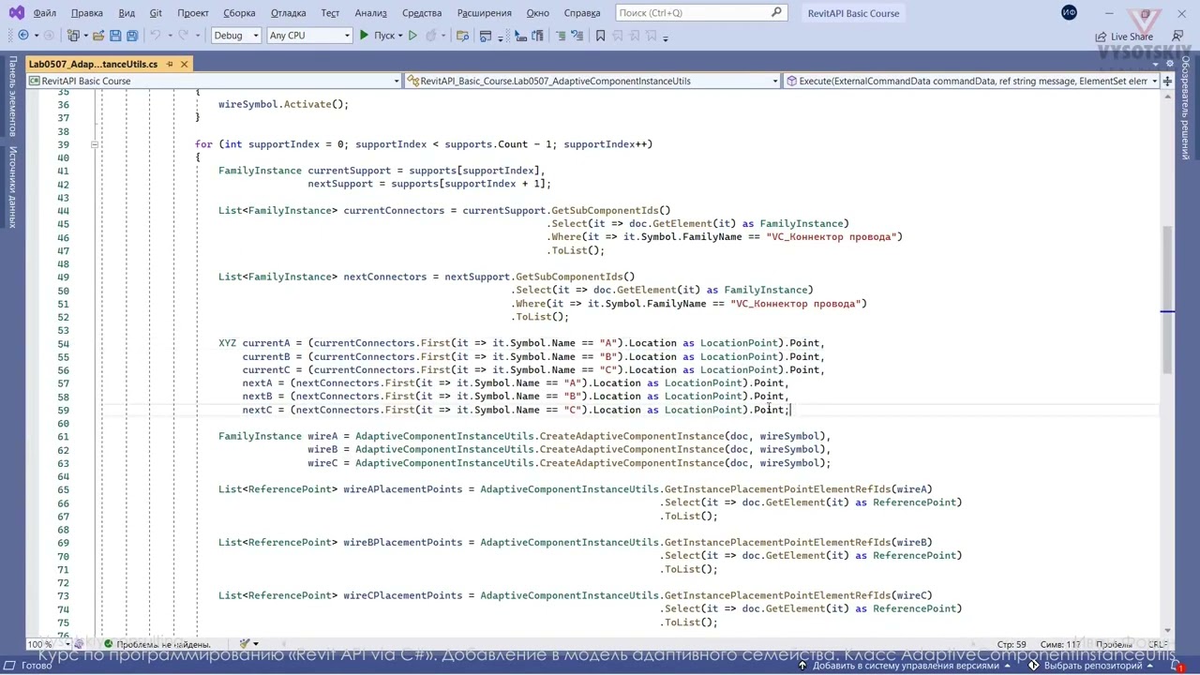Click the Пробелы indentation indicator
The width and height of the screenshot is (1200, 675).
(1114, 644)
